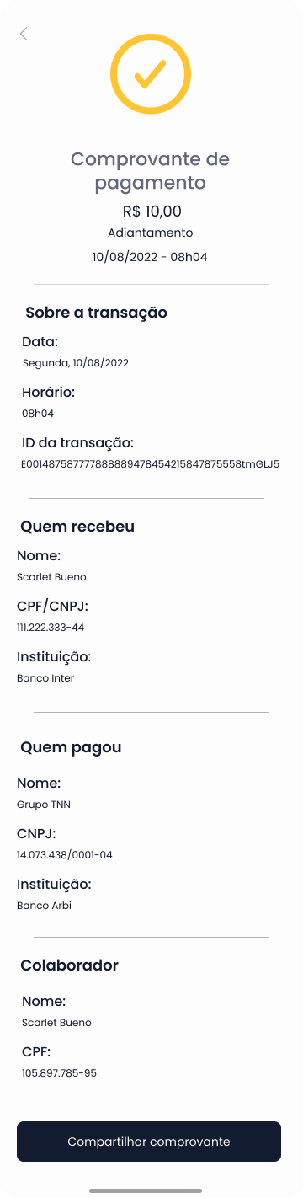Click the Adiantamento label
Viewport: 303px width, 1198px height.
pos(151,233)
